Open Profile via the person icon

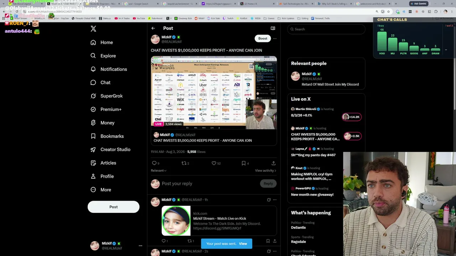point(93,176)
